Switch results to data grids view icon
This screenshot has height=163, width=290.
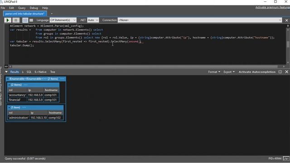click(x=31, y=20)
